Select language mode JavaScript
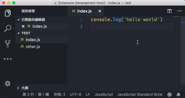Screen dimensions: 185x98 click(104, 94)
